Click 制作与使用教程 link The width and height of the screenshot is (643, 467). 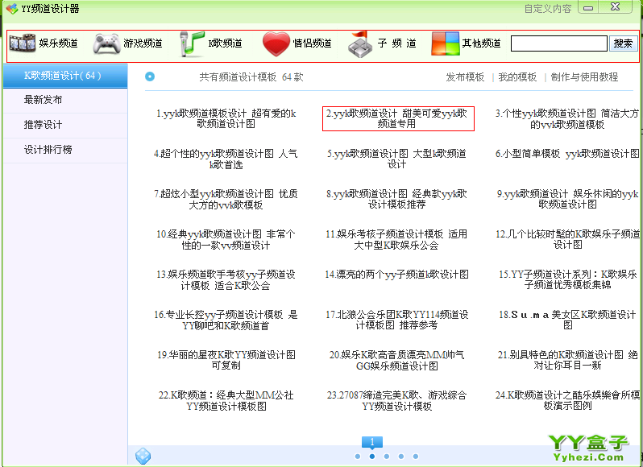coord(584,77)
